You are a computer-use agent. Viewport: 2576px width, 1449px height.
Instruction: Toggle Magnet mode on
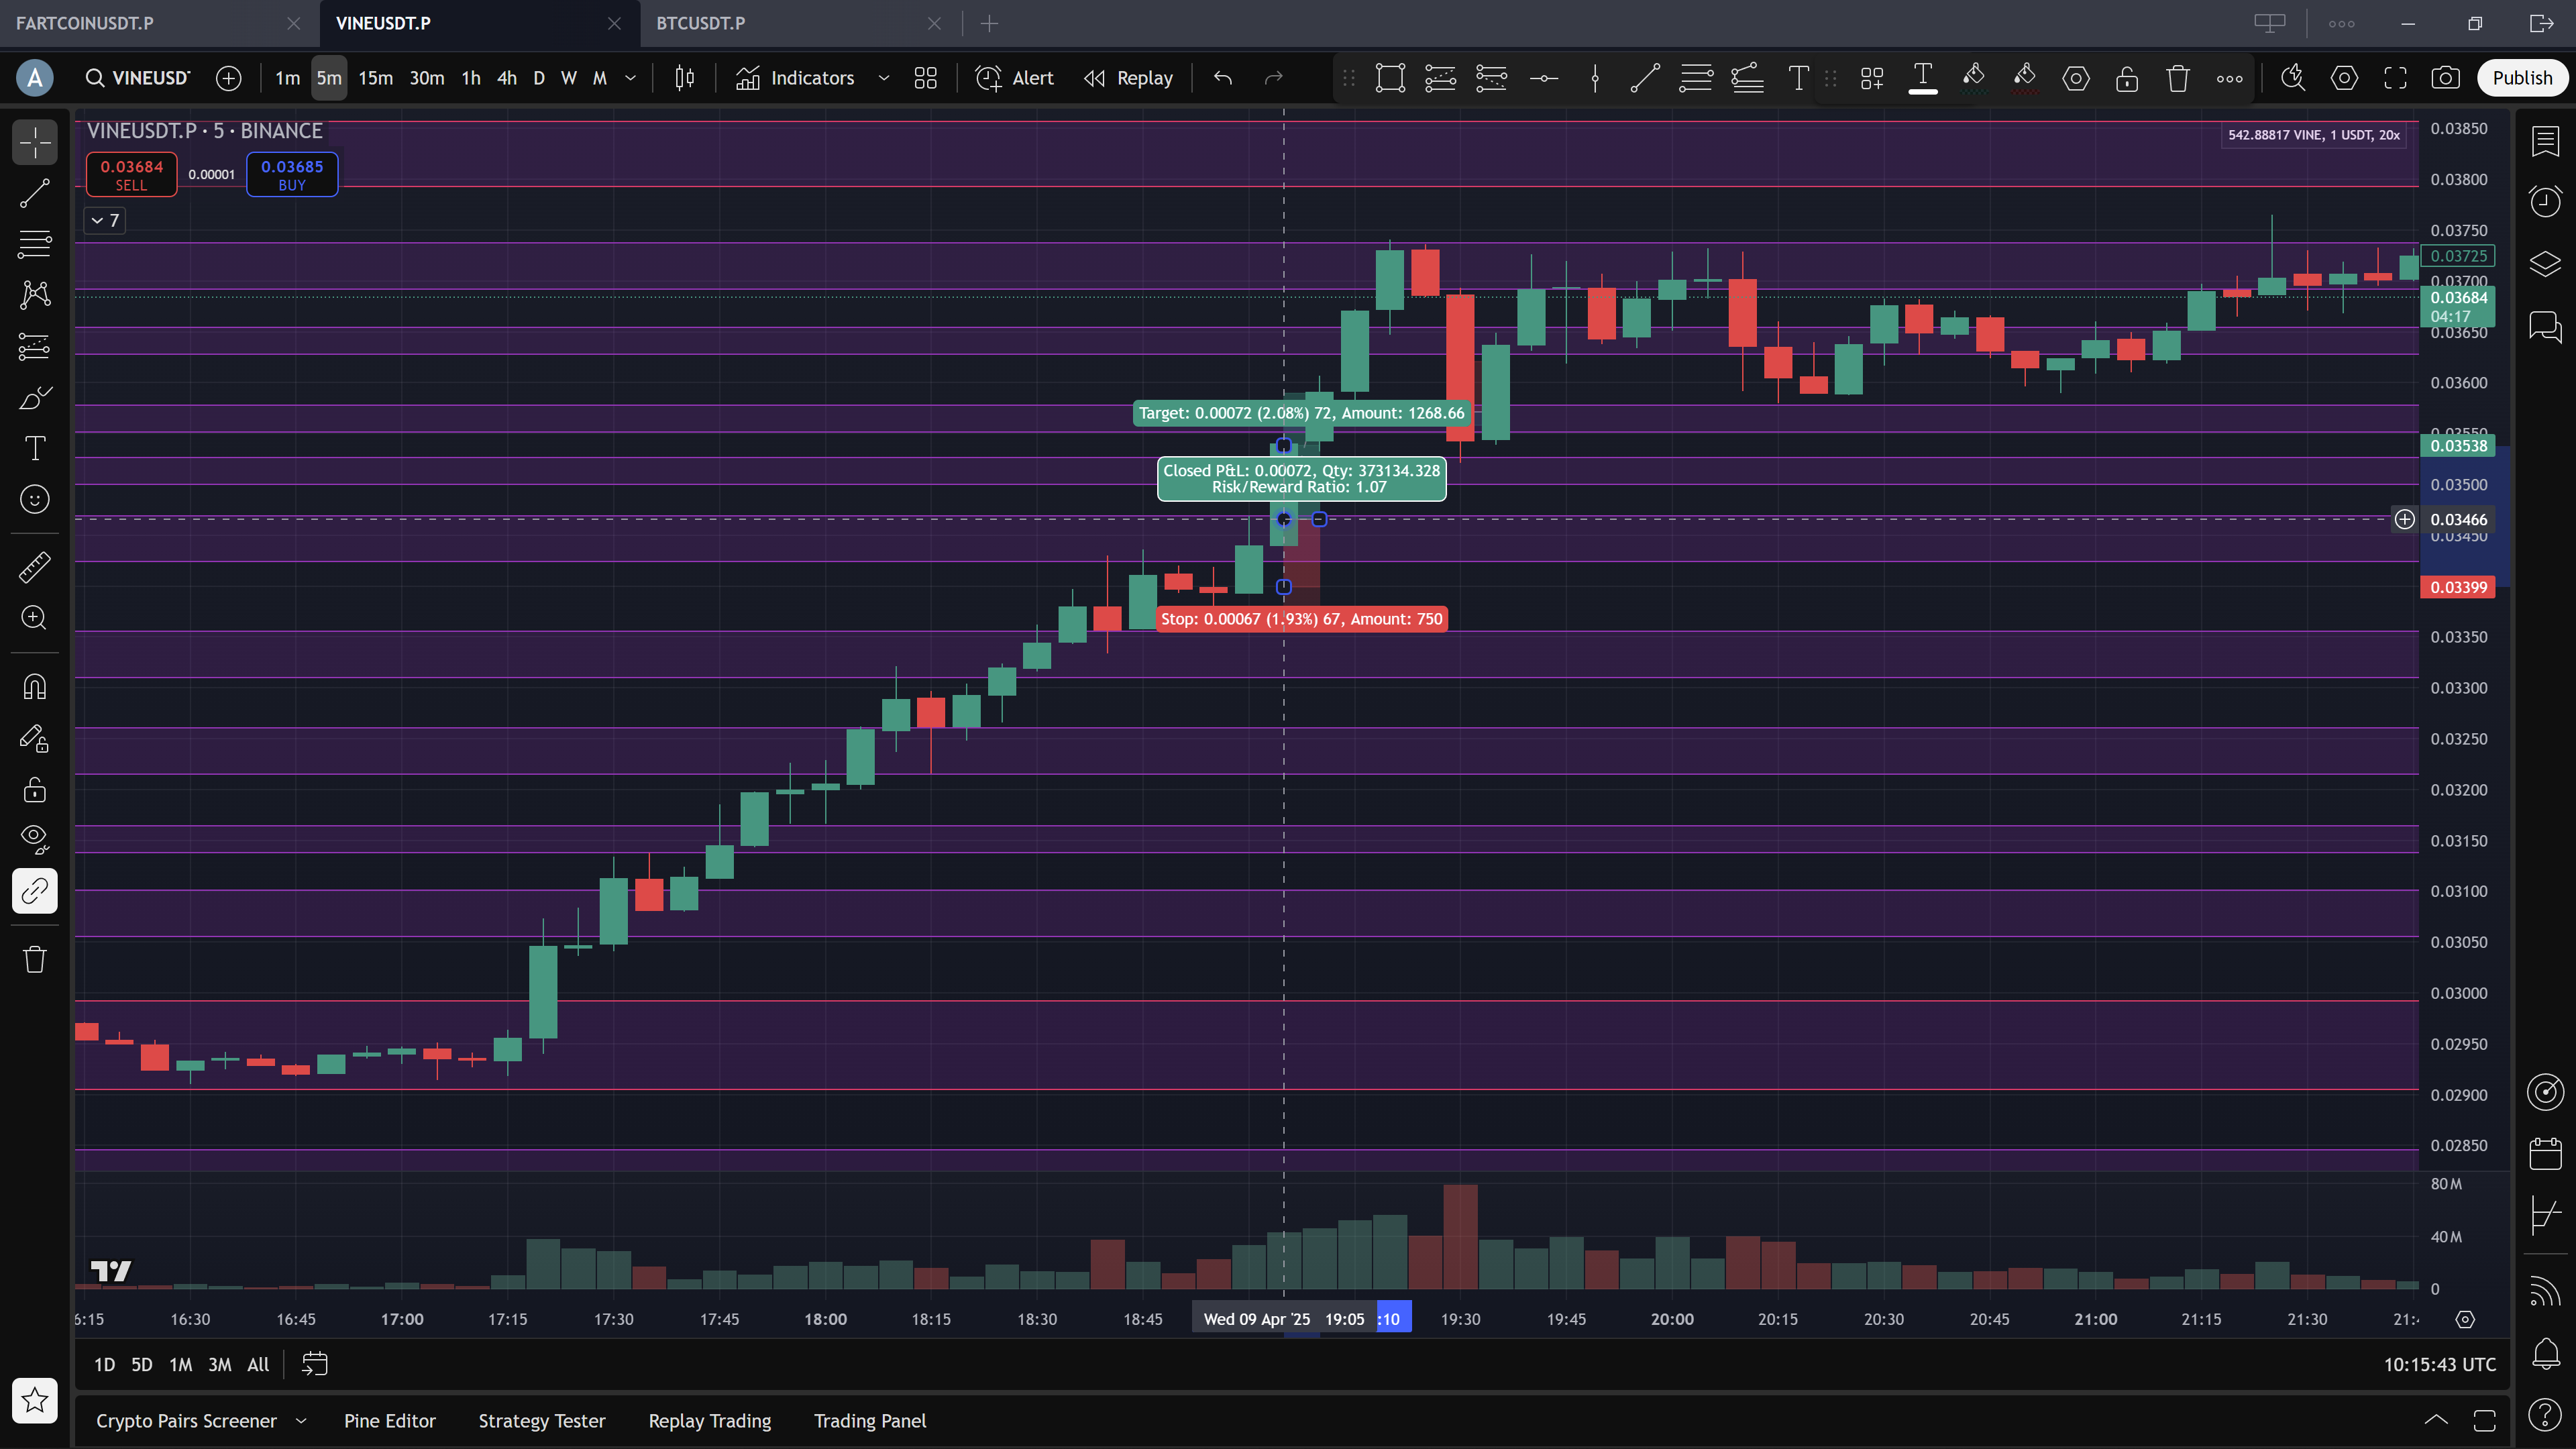tap(34, 687)
